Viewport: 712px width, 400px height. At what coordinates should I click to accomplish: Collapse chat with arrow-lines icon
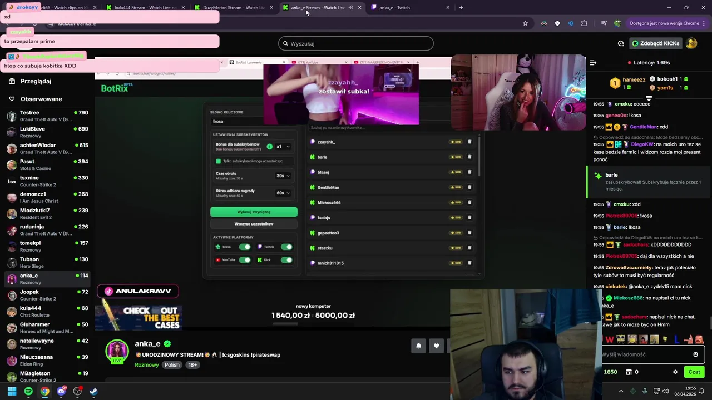pyautogui.click(x=593, y=63)
